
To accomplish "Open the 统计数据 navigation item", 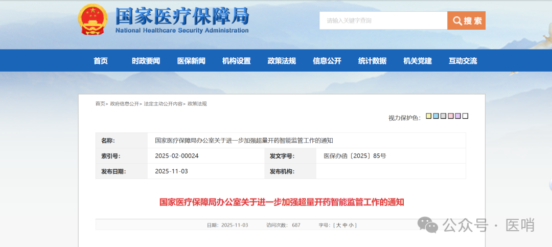I will click(x=372, y=61).
